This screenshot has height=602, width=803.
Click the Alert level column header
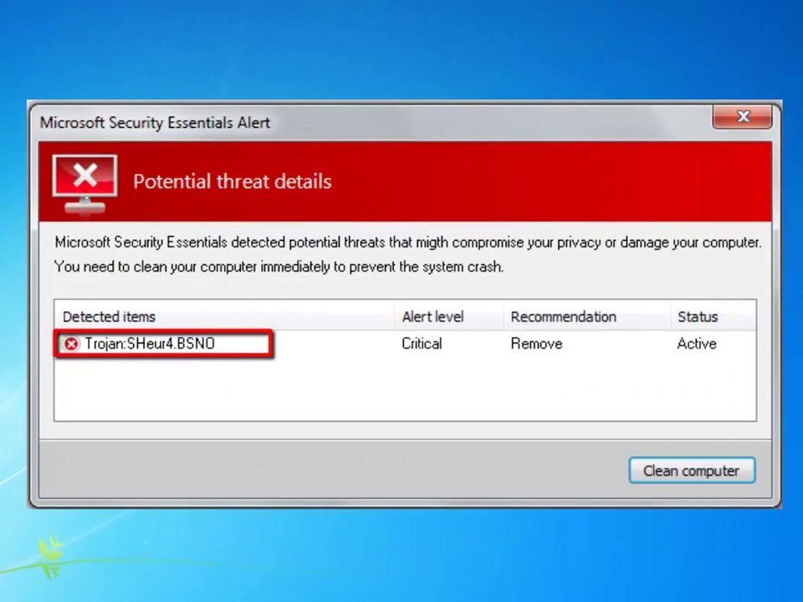[449, 316]
